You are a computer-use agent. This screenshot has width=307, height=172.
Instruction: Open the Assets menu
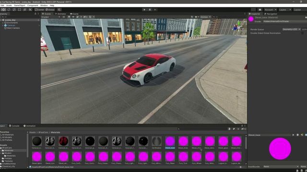[9, 5]
